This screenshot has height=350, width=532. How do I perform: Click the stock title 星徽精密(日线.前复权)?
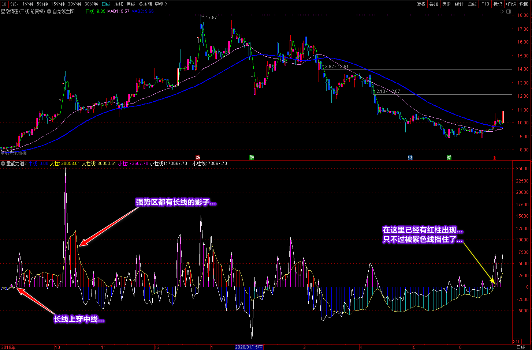[x=23, y=11]
